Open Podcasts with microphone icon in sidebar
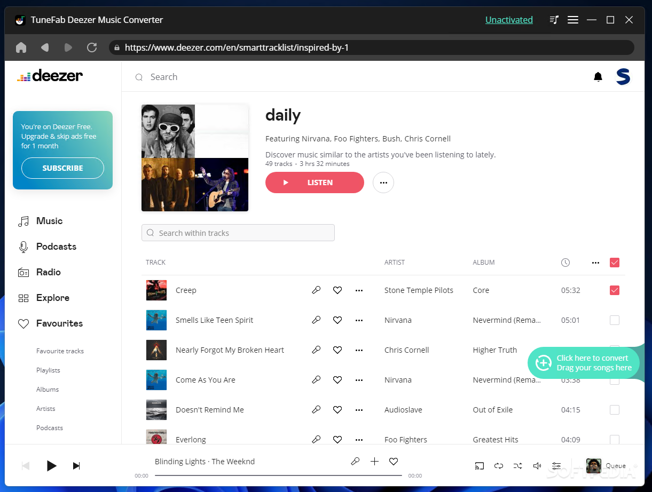 click(47, 247)
